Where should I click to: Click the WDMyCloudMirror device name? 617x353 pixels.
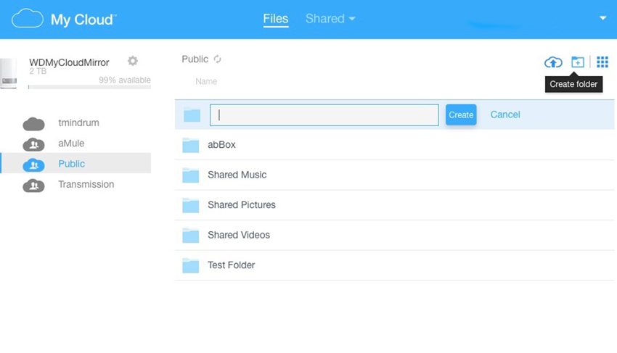pos(69,62)
